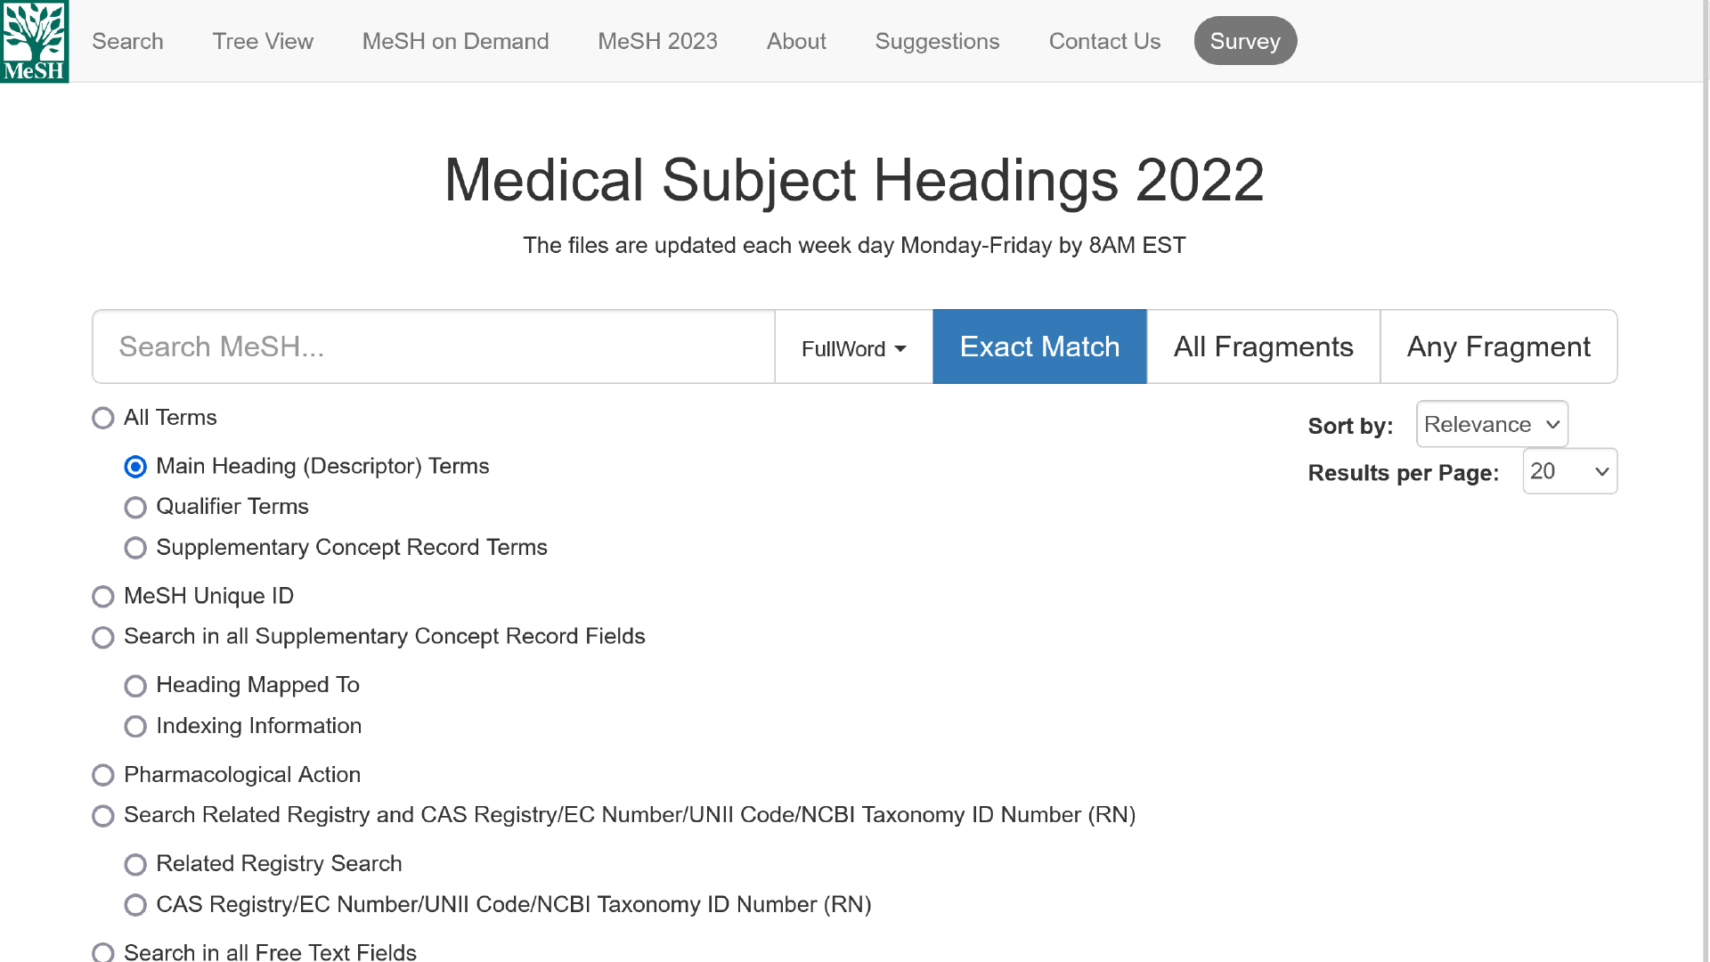The image size is (1710, 962).
Task: Select Heading Mapped To option
Action: click(135, 686)
